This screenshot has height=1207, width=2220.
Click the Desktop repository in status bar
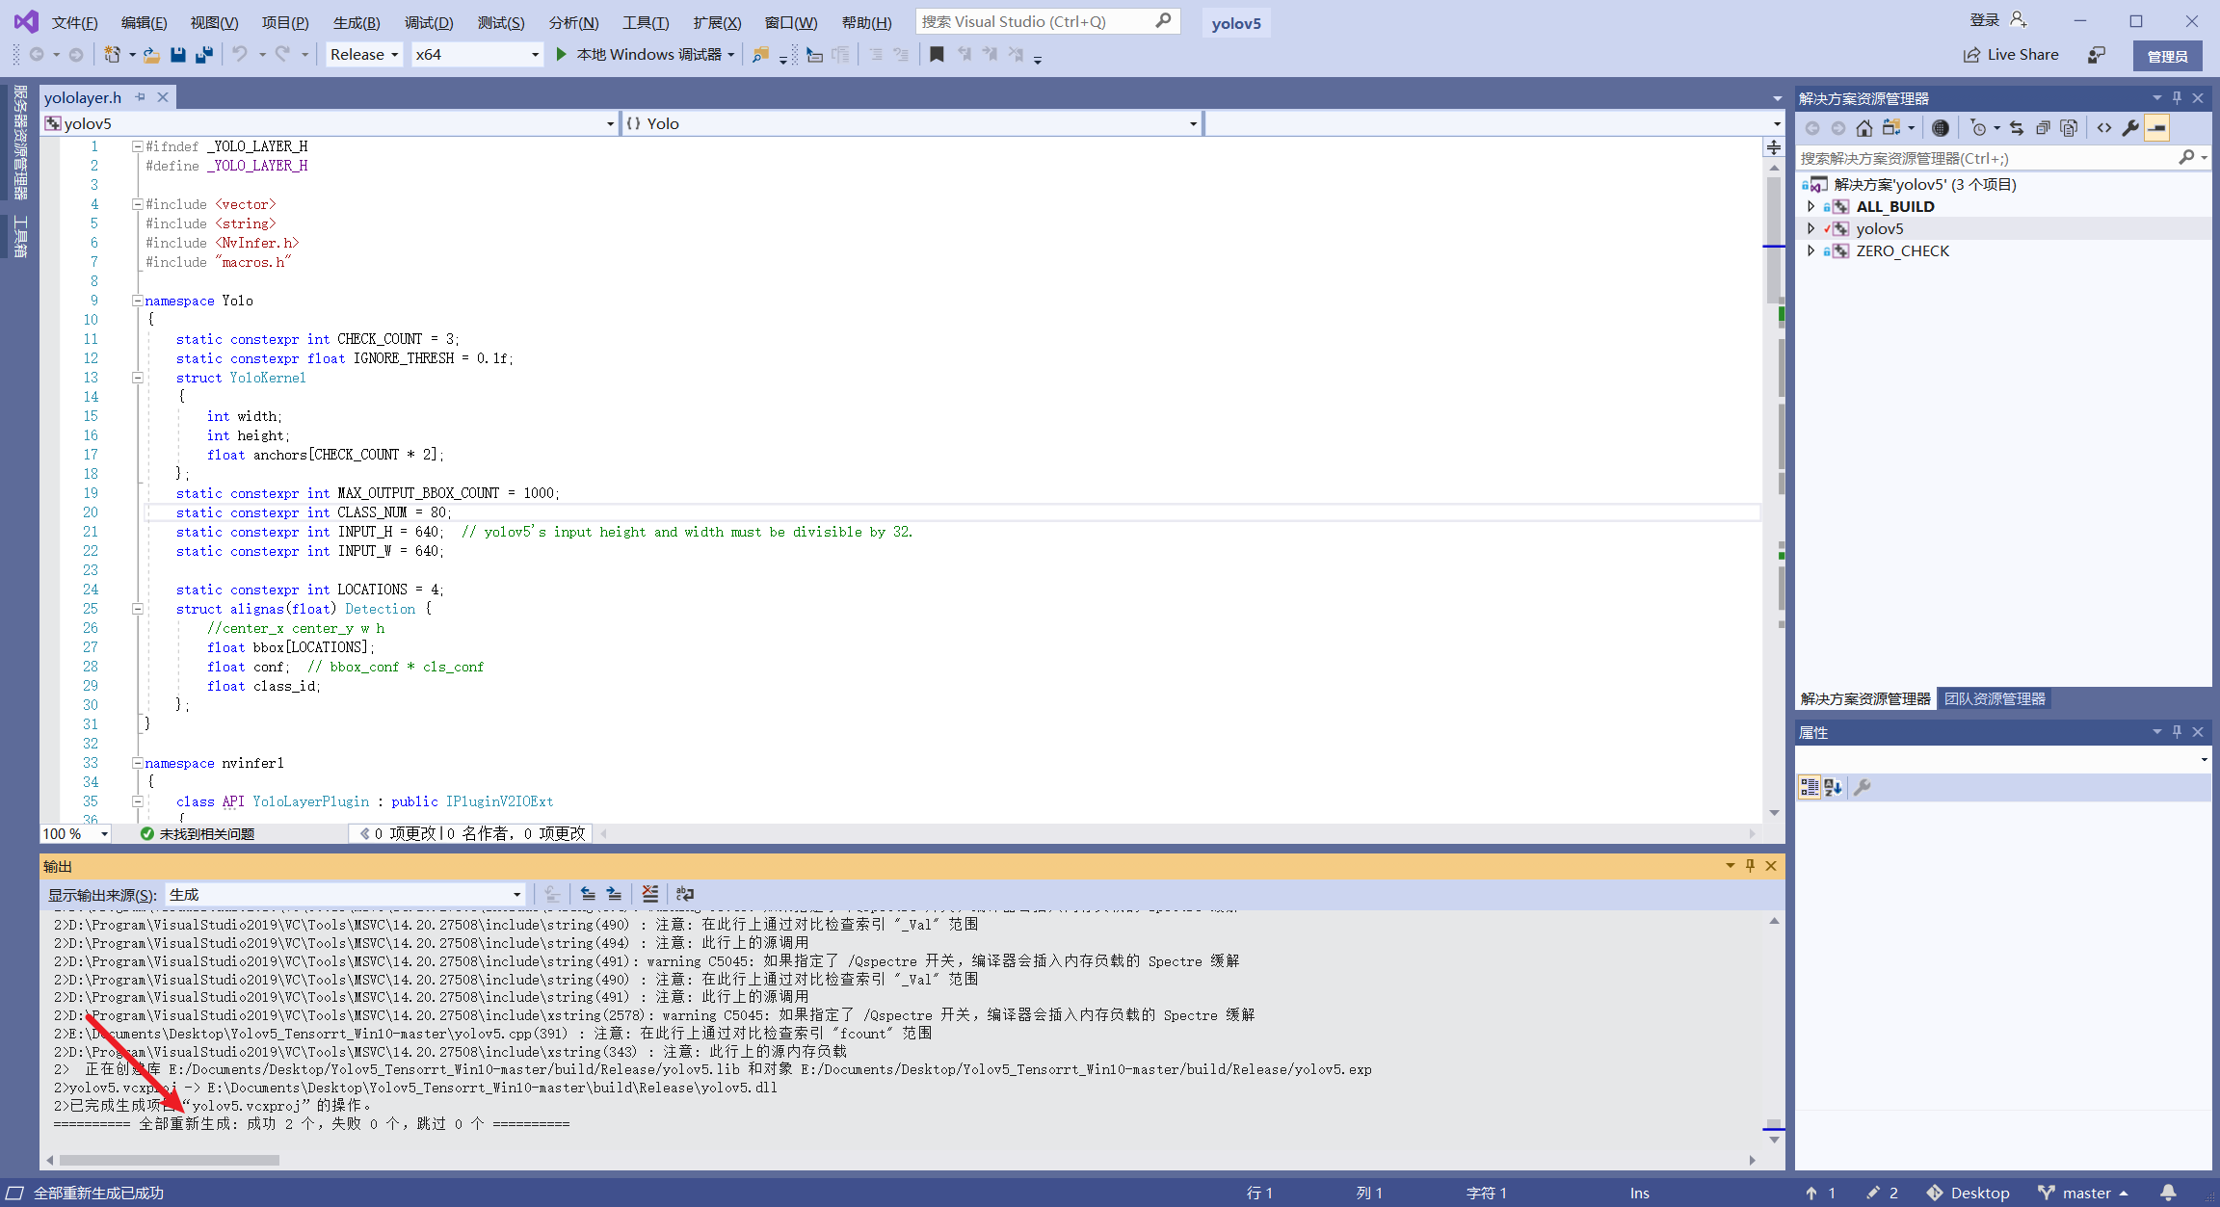pyautogui.click(x=1968, y=1193)
